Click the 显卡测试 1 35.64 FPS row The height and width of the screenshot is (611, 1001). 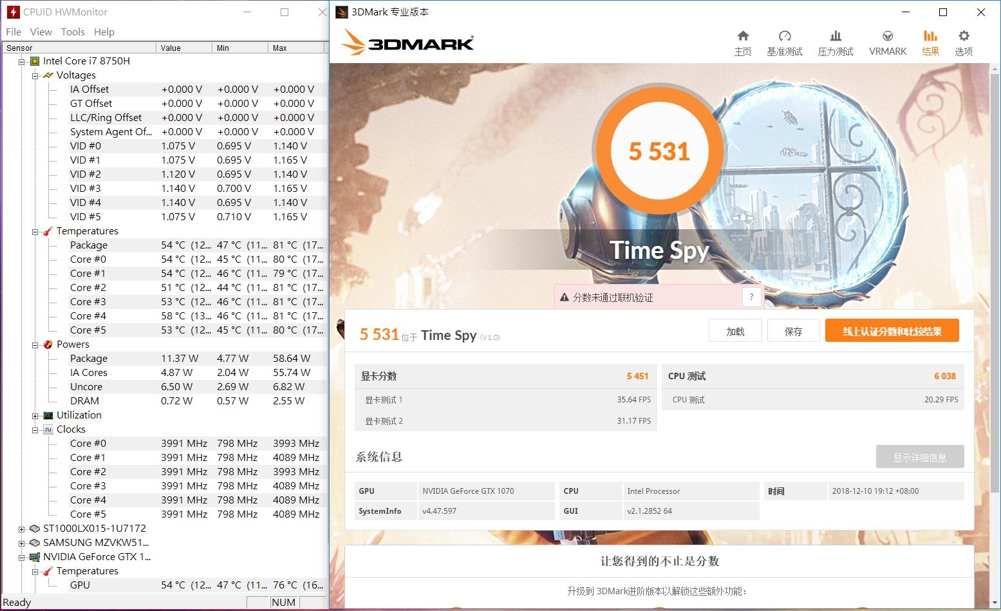(505, 399)
